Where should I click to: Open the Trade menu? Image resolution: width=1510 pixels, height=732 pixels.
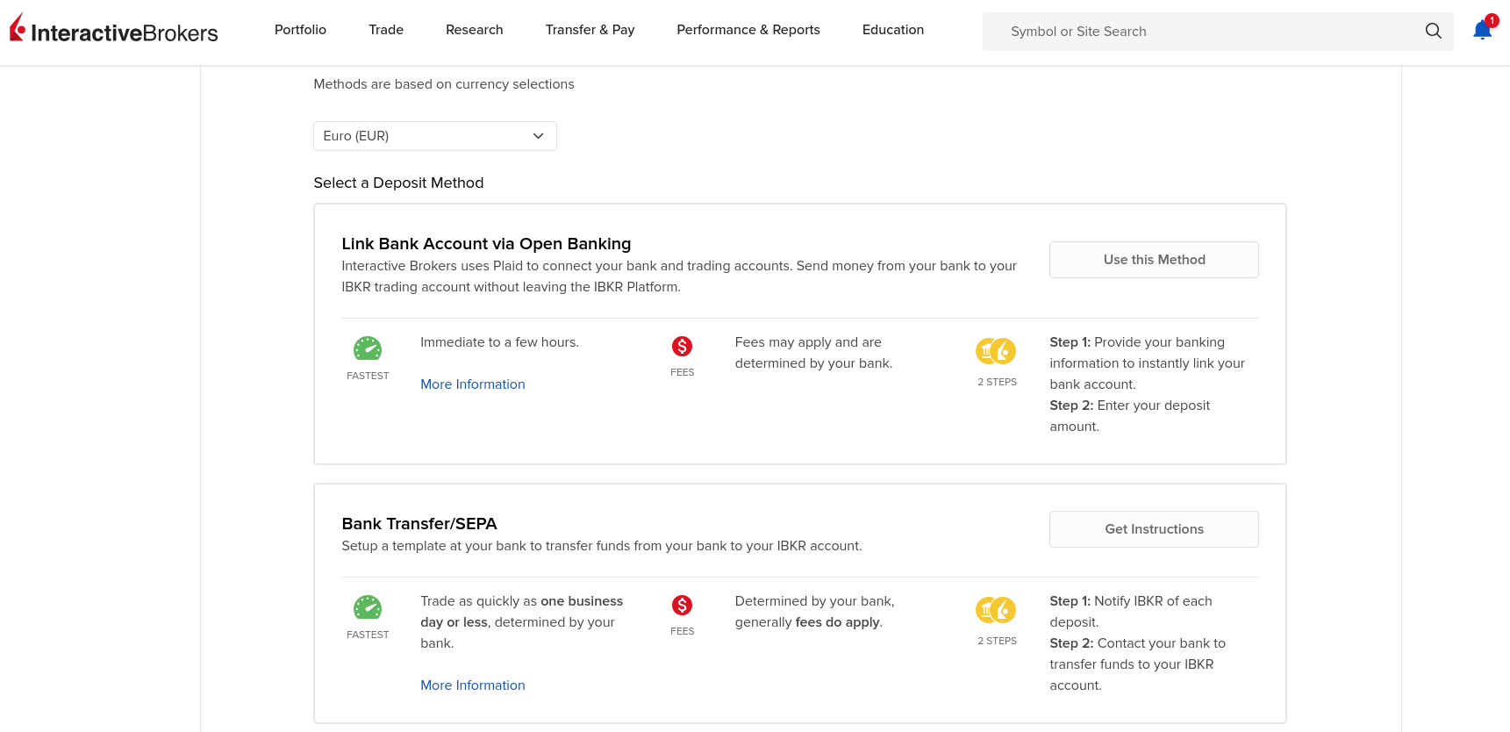386,30
